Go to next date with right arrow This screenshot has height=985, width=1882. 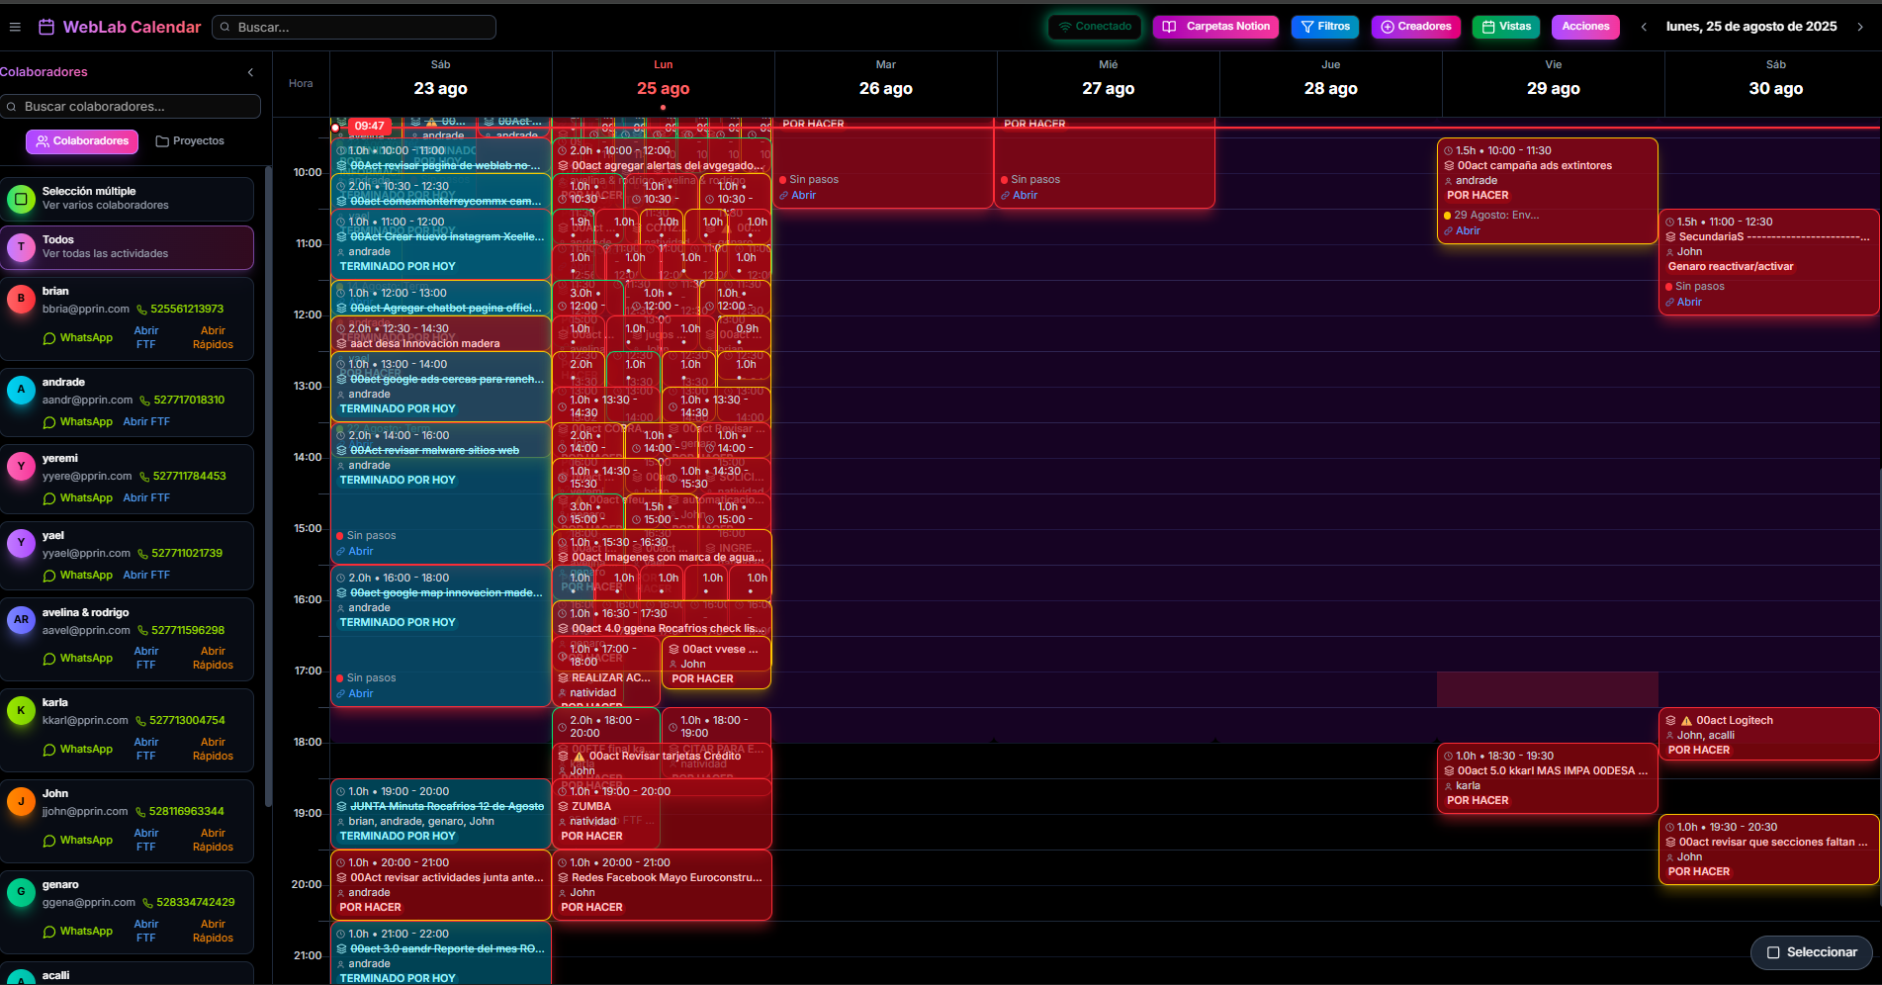tap(1860, 27)
